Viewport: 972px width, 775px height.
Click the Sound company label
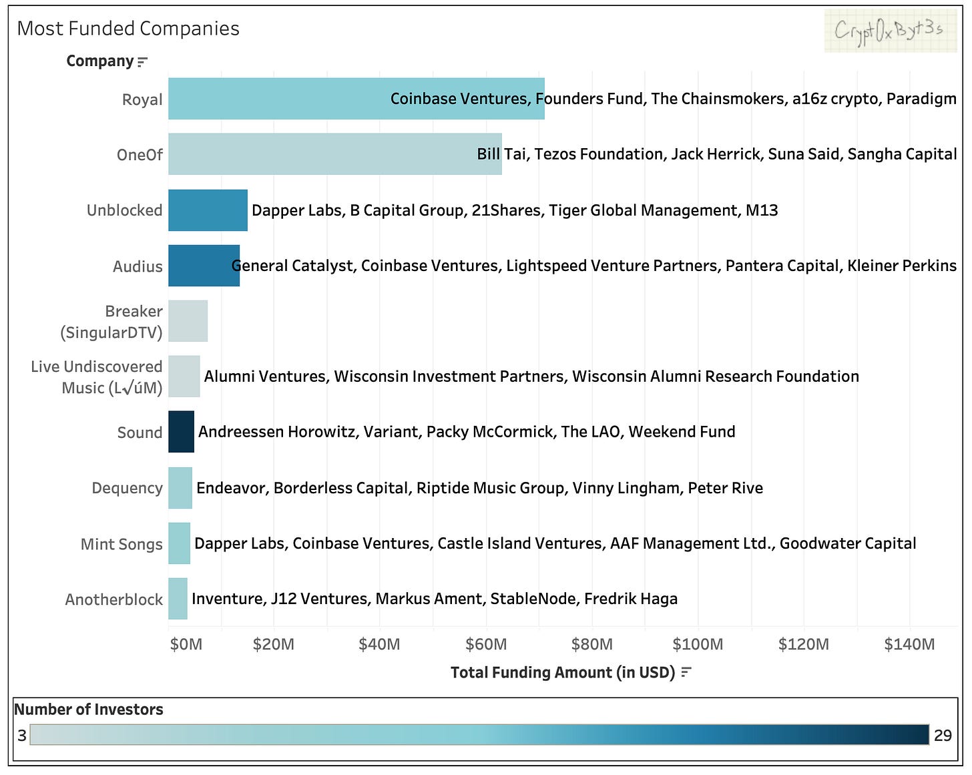(140, 433)
